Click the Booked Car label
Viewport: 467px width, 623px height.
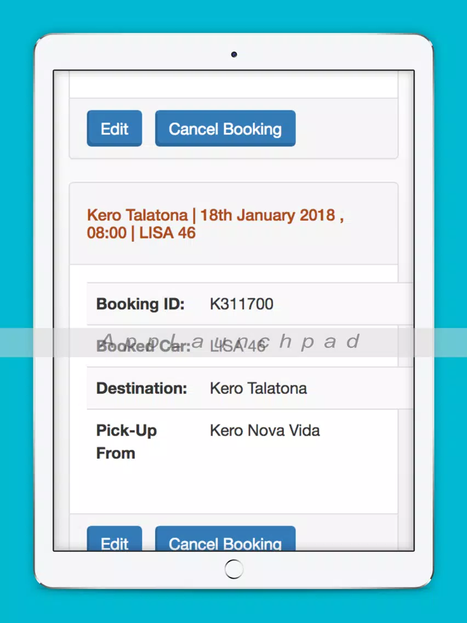143,346
